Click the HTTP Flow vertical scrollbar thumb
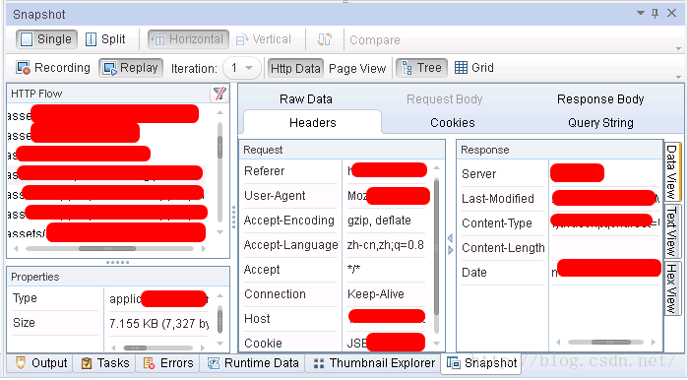This screenshot has height=380, width=688. (219, 147)
